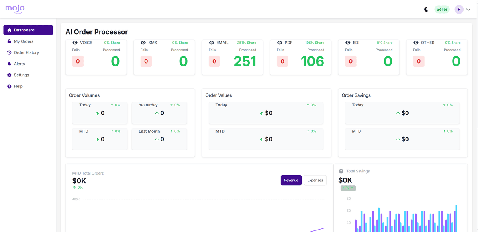Viewport: 478px width, 232px height.
Task: Toggle the PDF channel eye icon
Action: click(x=279, y=43)
